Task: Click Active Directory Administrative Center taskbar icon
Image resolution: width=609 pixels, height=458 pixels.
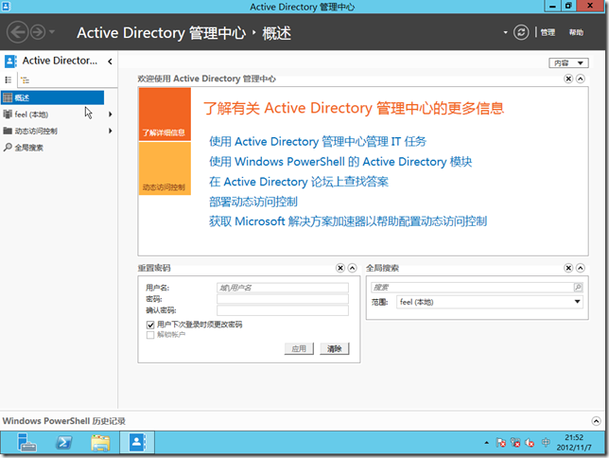Action: 137,443
